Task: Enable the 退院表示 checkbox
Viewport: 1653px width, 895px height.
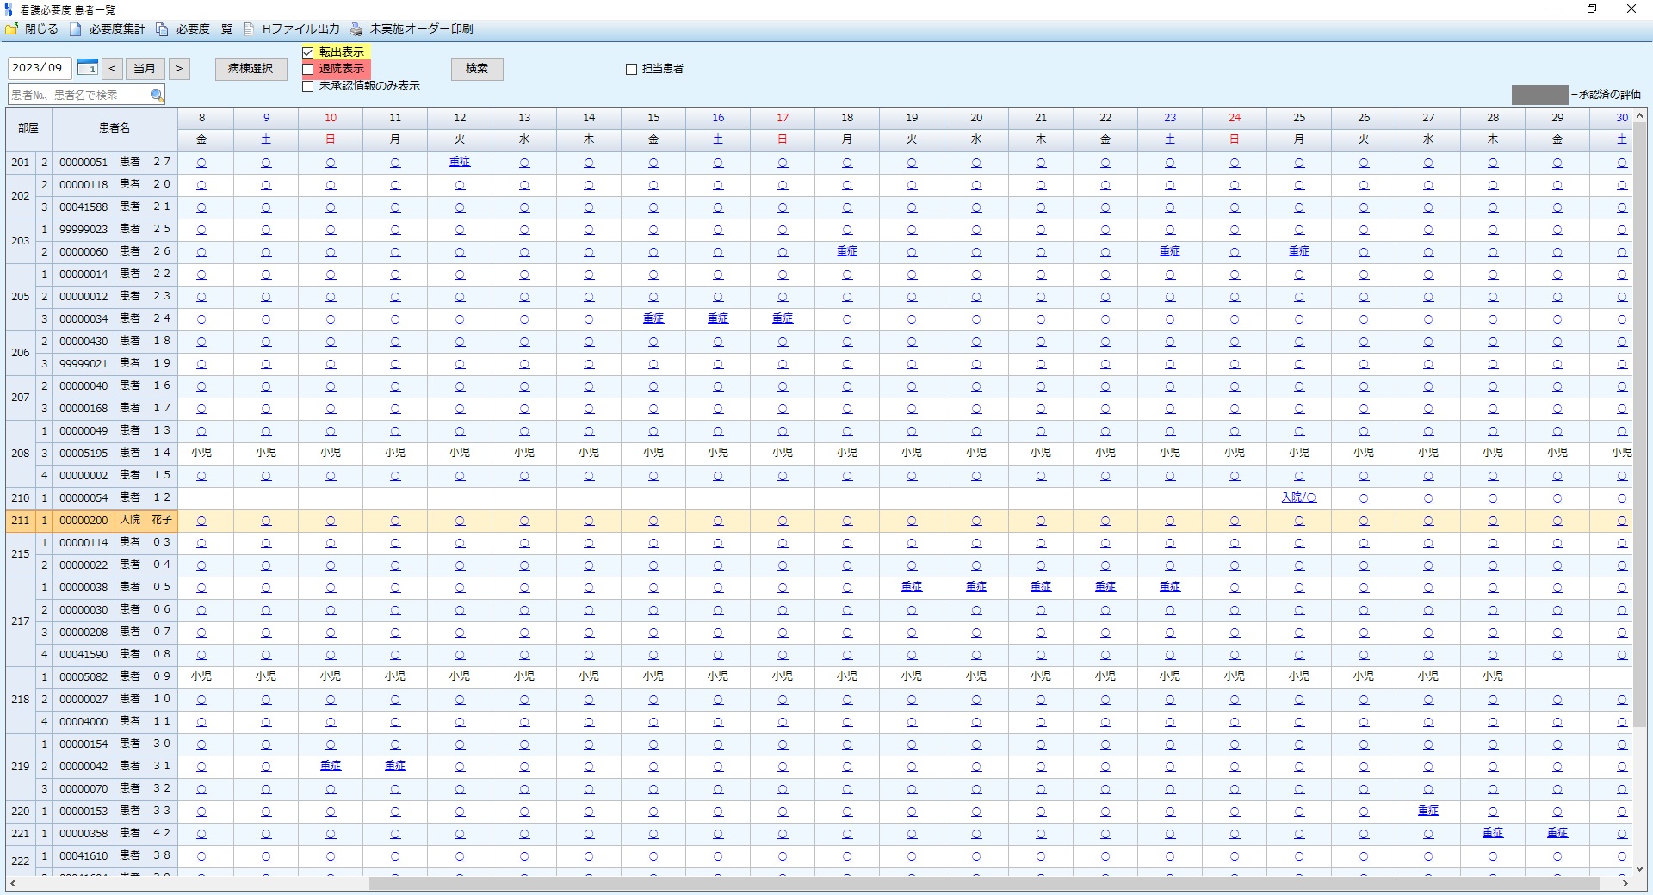Action: [x=308, y=70]
